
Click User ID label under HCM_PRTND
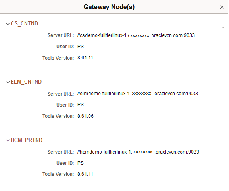65,163
